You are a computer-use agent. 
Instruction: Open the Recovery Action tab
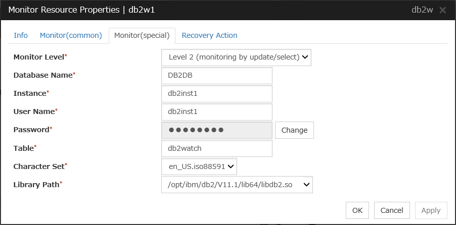209,35
